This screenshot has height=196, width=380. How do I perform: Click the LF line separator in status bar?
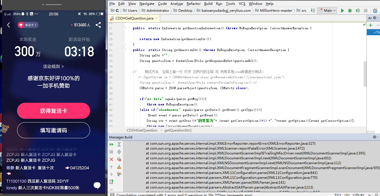[x=348, y=195]
